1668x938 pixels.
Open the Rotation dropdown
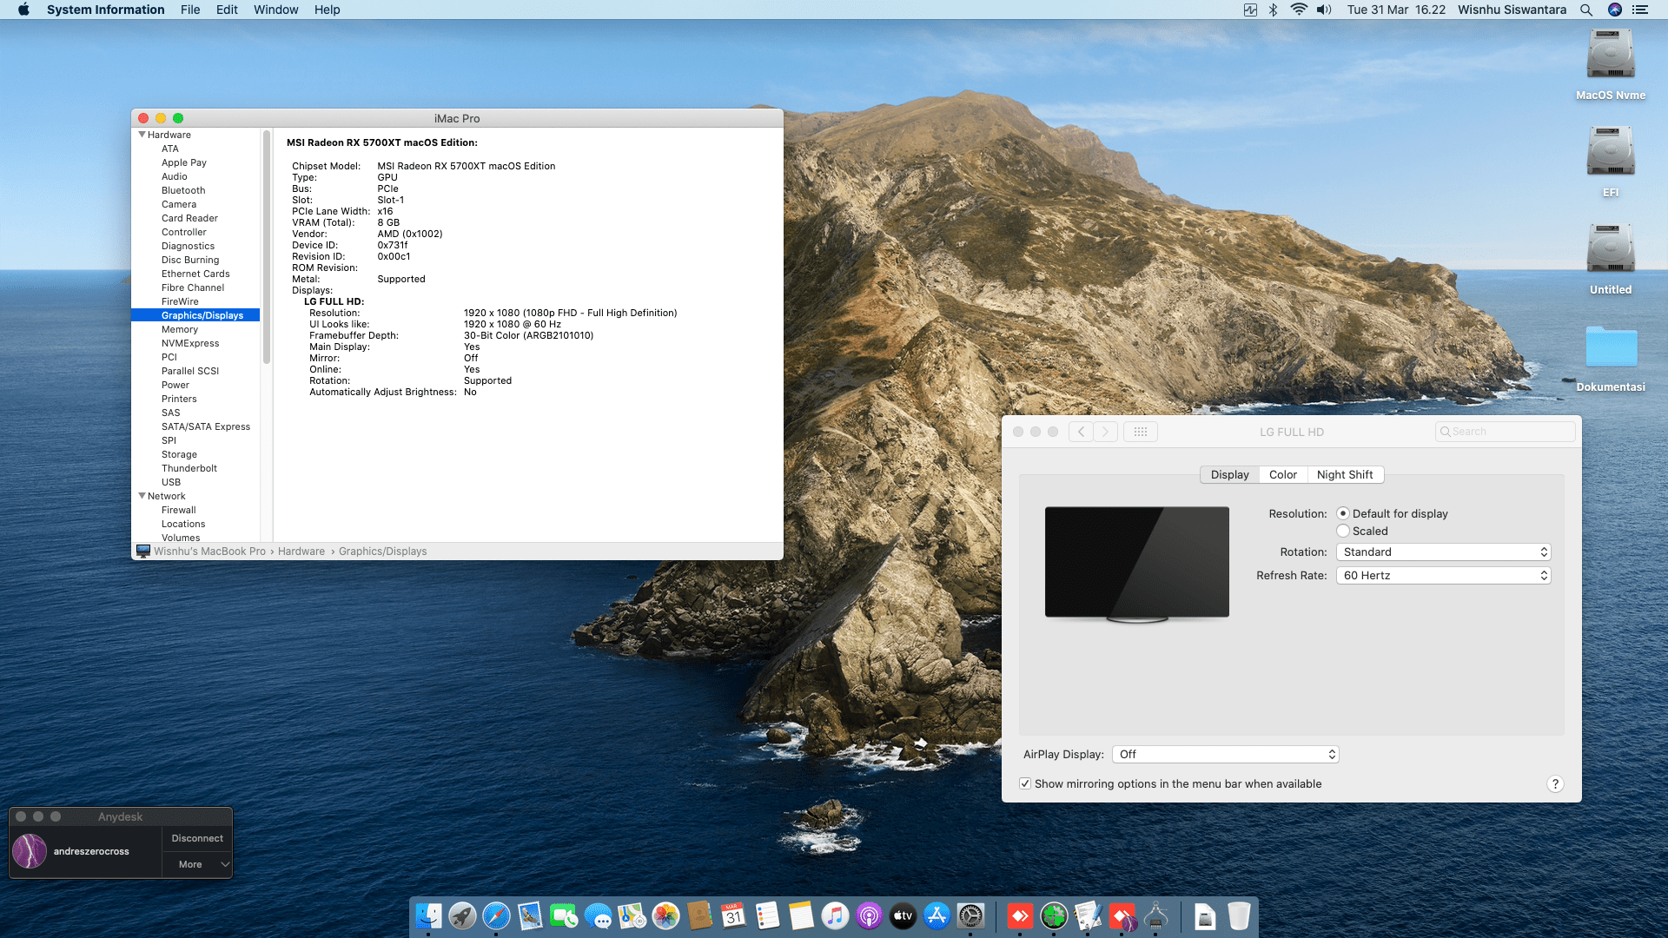1444,552
